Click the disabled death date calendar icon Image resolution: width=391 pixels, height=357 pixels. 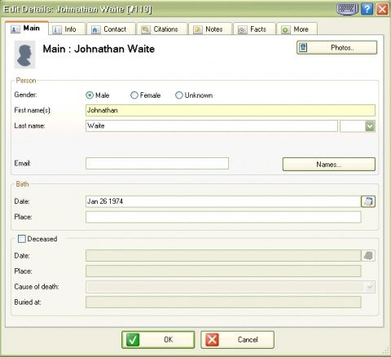pos(368,256)
